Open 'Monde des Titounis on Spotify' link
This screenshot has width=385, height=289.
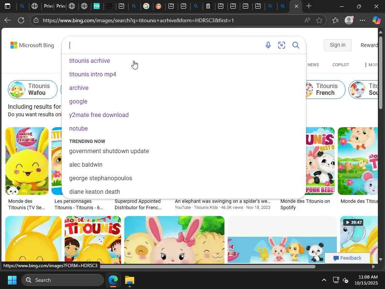305,204
